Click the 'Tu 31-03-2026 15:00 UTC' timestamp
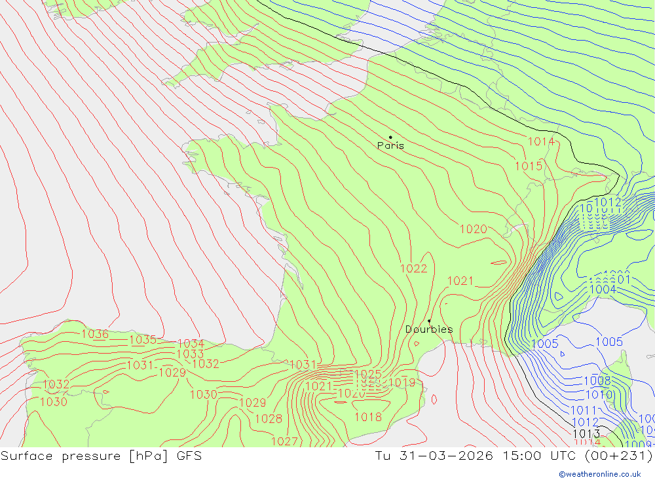 coord(475,456)
